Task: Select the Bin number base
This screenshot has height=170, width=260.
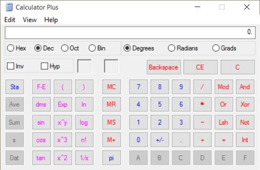Action: coord(92,48)
